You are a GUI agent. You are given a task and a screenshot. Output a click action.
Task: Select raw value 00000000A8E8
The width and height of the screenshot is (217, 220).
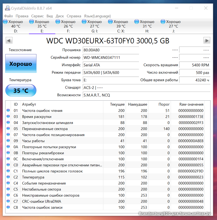(x=191, y=141)
